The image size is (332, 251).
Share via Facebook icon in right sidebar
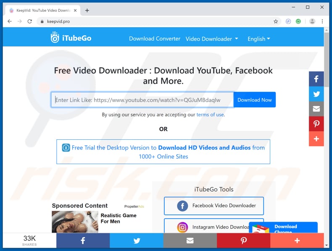click(x=316, y=79)
